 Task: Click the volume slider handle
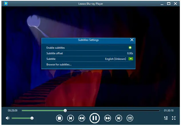tap(32, 118)
